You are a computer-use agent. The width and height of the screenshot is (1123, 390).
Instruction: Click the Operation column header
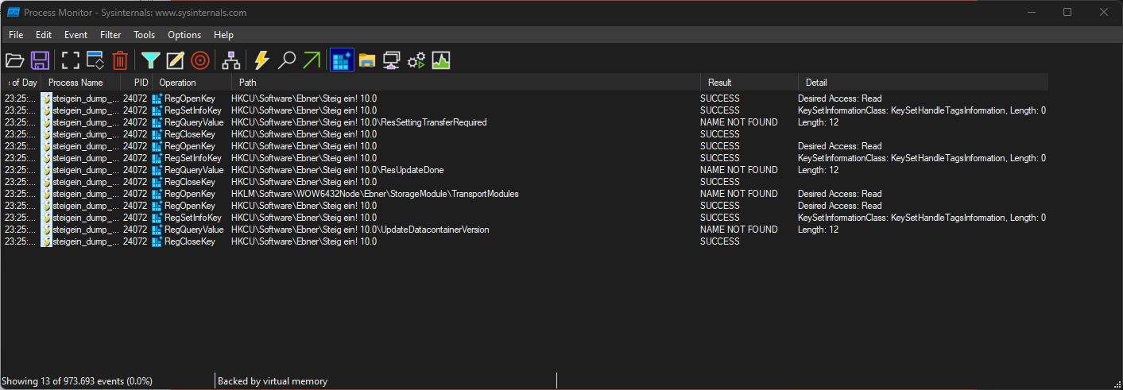[x=177, y=83]
